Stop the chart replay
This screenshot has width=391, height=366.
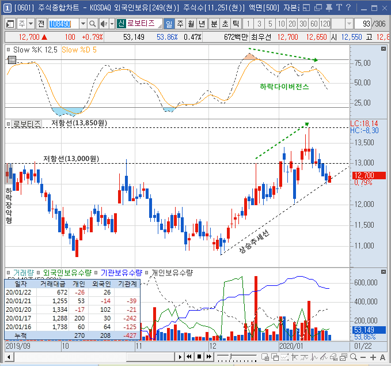pyautogui.click(x=199, y=357)
